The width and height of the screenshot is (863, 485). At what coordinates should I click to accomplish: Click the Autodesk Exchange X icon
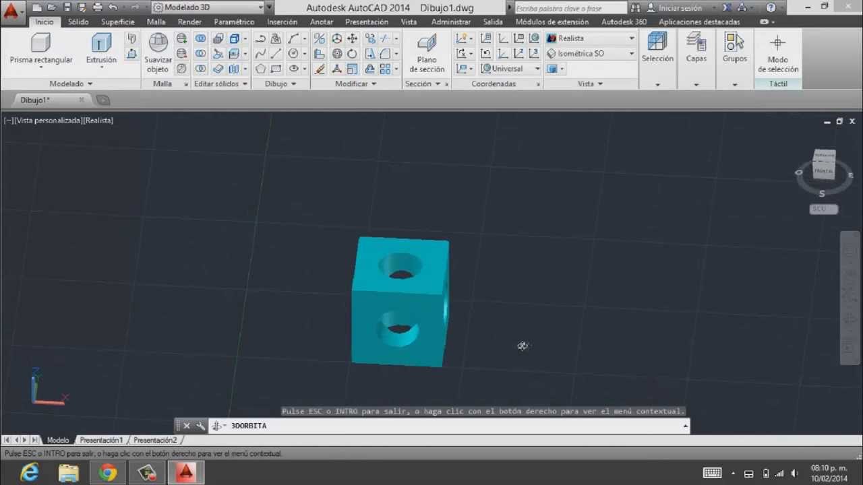726,8
